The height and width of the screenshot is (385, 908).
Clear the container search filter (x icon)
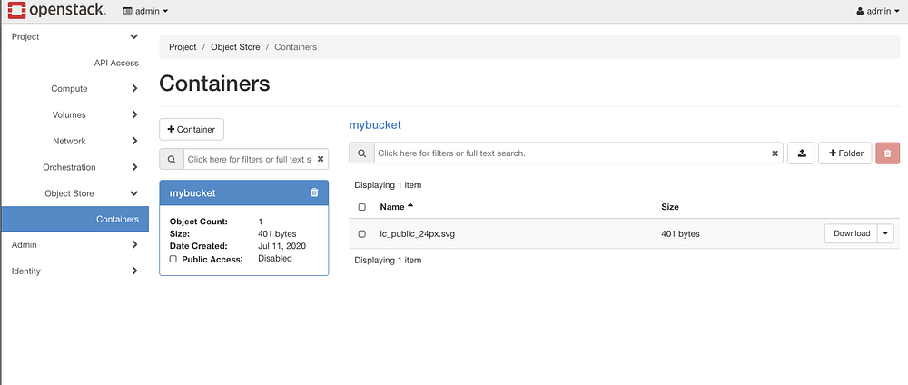pos(320,159)
